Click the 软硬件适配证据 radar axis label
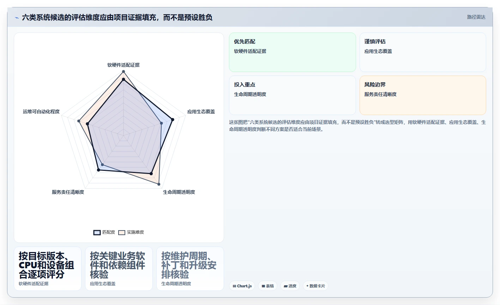The height and width of the screenshot is (305, 500). (124, 65)
